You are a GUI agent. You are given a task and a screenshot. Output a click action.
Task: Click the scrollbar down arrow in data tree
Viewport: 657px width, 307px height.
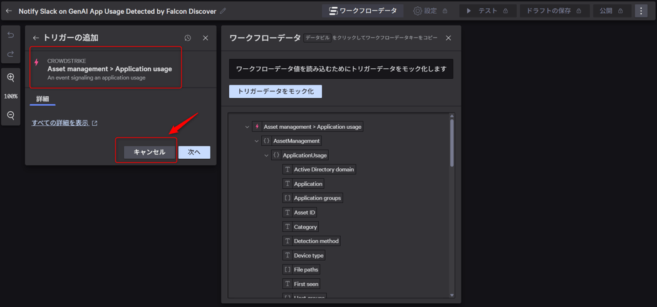(x=452, y=295)
